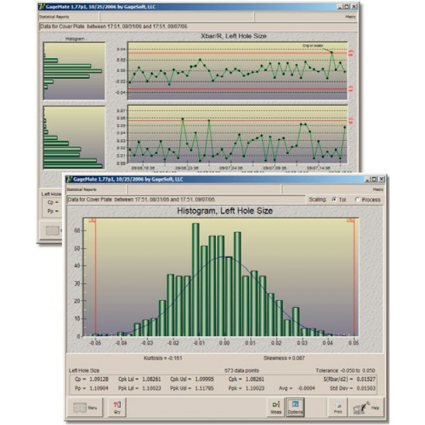Click the Meas measurement icon
The image size is (425, 425).
275,407
